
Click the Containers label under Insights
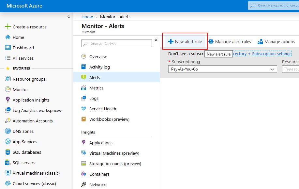[x=99, y=174]
